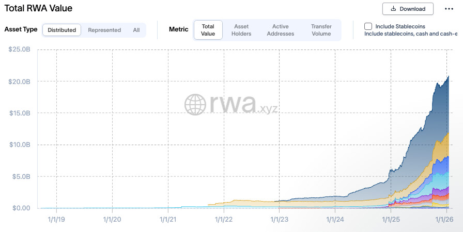Click the $20.0B y-axis label
Screen dimensions: 463x232
pyautogui.click(x=20, y=81)
